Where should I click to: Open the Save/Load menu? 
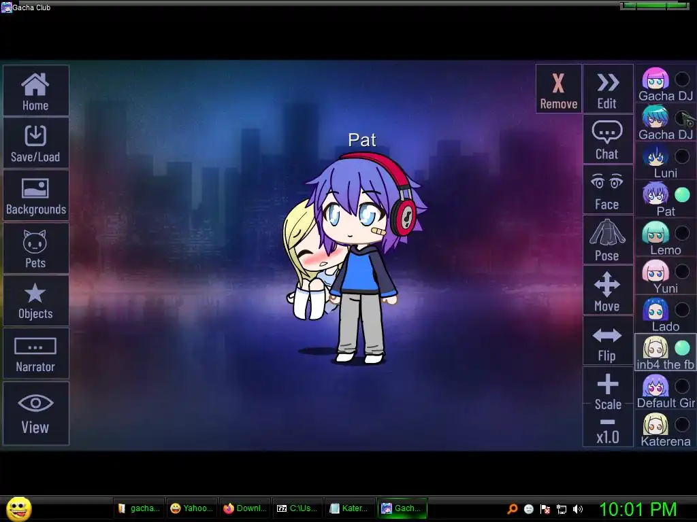tap(35, 143)
